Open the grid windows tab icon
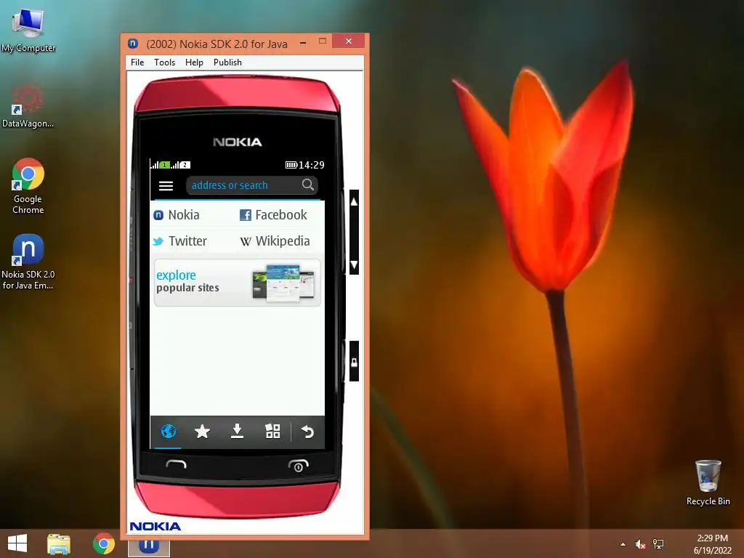Viewport: 744px width, 558px height. (272, 432)
